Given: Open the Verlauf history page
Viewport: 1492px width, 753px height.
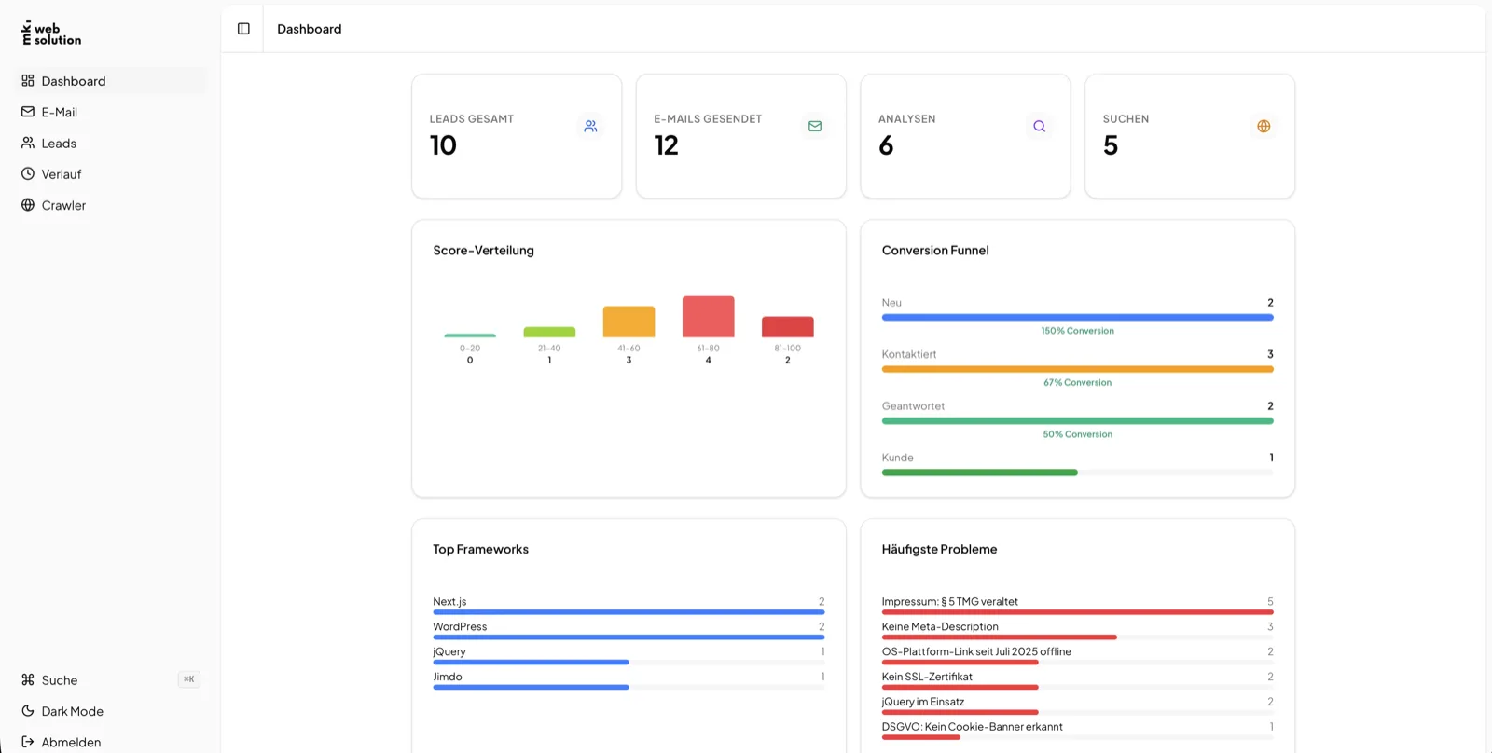Looking at the screenshot, I should click(x=112, y=173).
